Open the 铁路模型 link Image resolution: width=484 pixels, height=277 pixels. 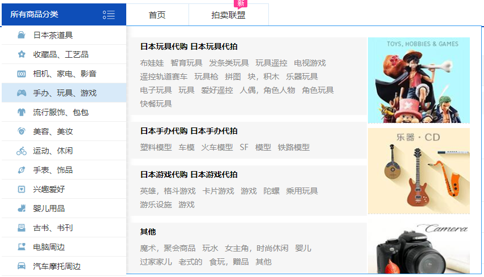pos(293,147)
